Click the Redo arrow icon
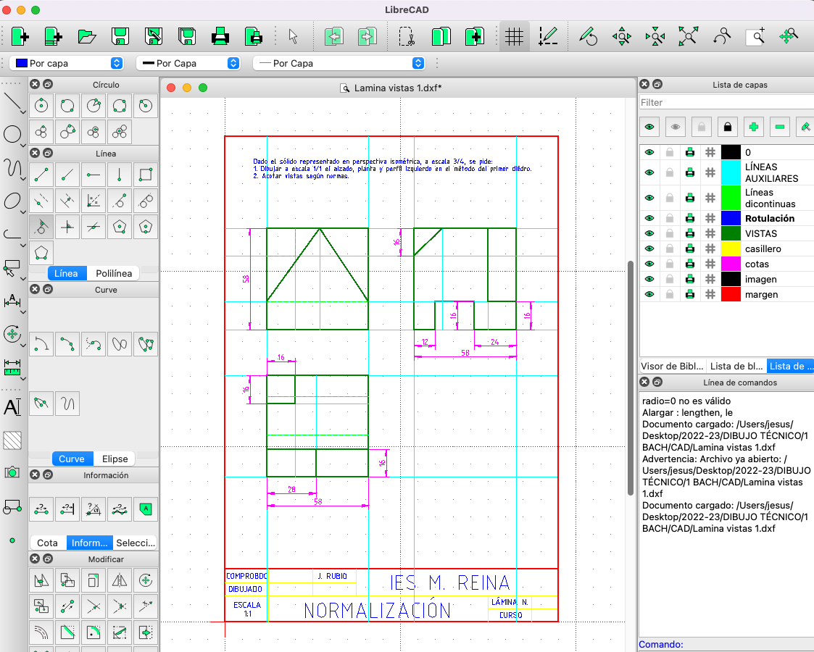814x652 pixels. click(367, 36)
